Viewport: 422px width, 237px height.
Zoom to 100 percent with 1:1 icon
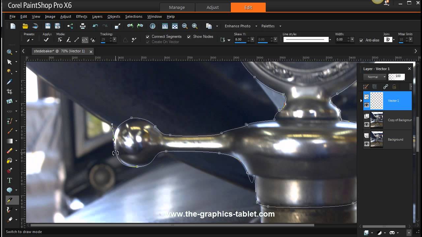tap(165, 26)
